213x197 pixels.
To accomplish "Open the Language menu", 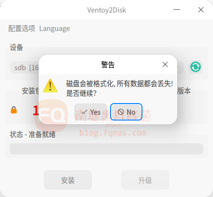I will (x=55, y=29).
